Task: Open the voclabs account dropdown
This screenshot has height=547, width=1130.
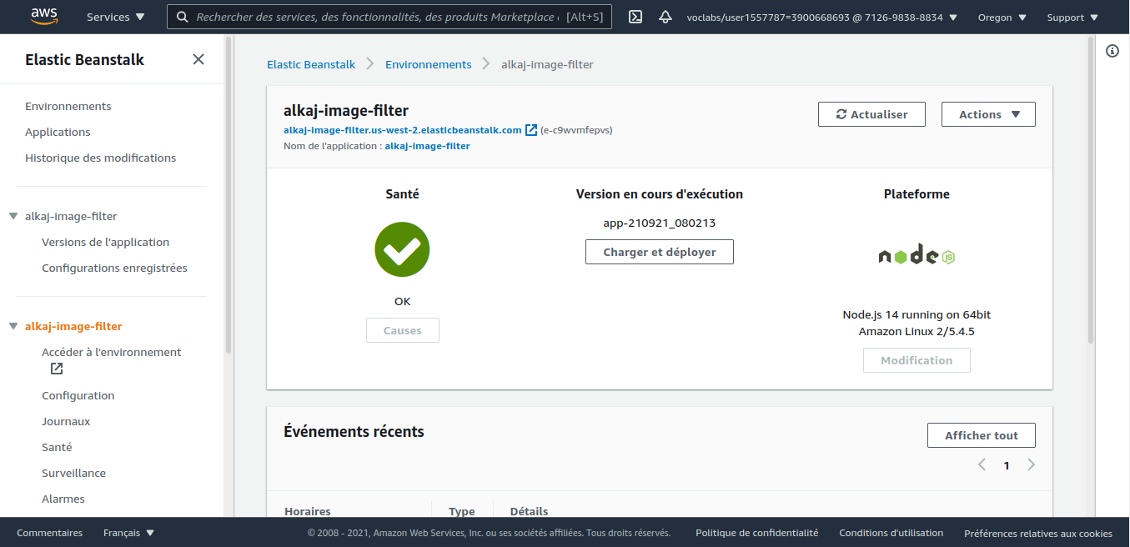Action: pos(821,17)
